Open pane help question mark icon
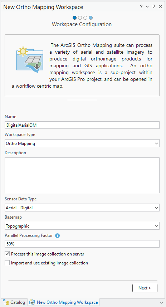Viewport: 166px width, 307px height. click(141, 7)
